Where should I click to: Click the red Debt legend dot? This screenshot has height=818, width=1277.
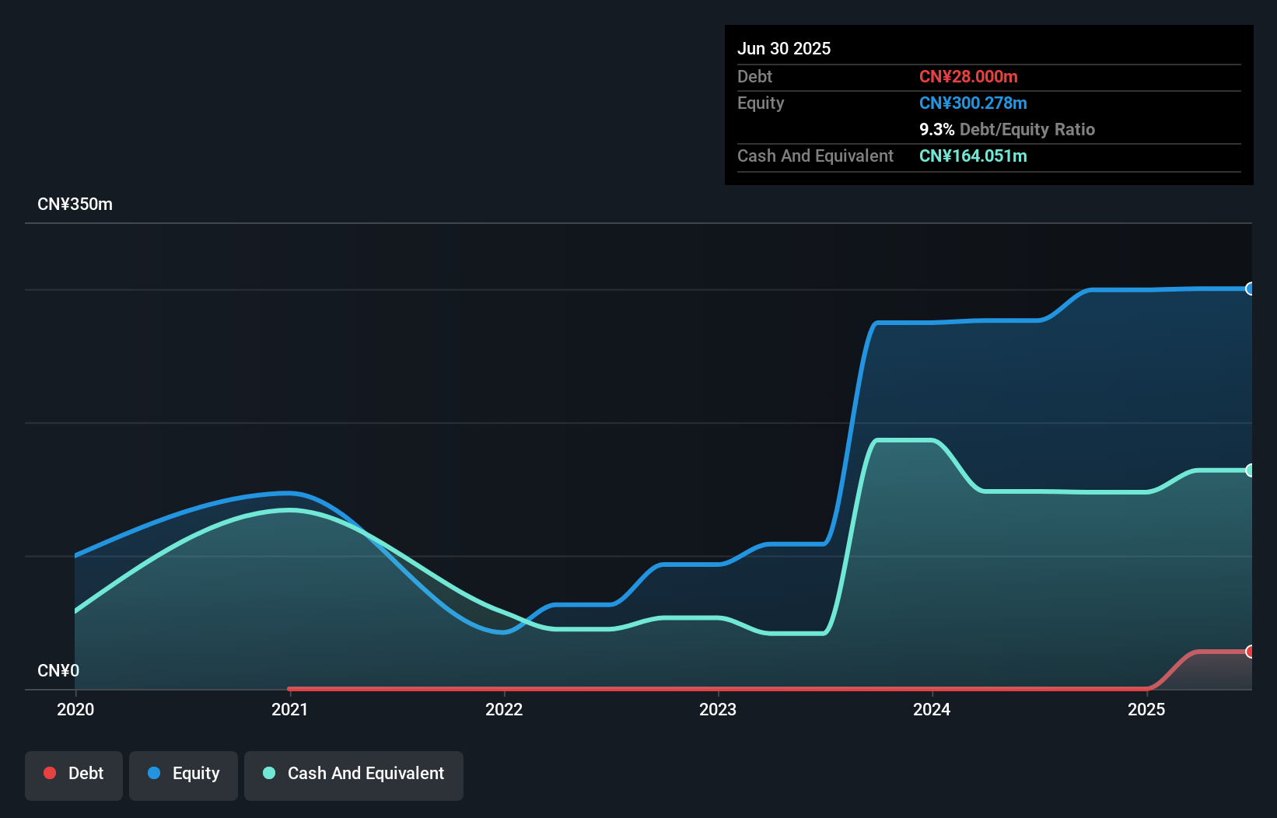point(50,773)
